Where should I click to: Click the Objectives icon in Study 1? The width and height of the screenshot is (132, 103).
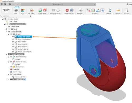point(11,69)
